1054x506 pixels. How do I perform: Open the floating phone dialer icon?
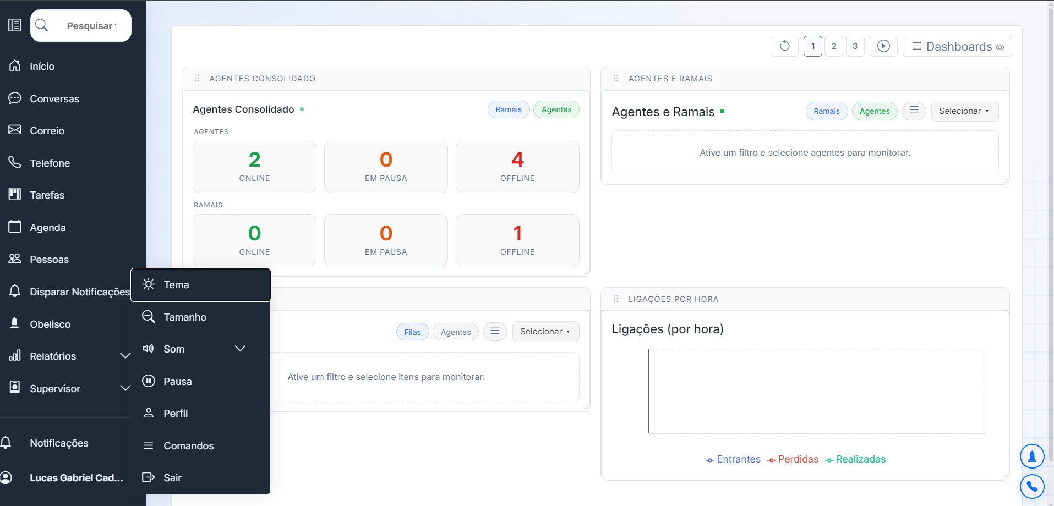click(x=1032, y=486)
